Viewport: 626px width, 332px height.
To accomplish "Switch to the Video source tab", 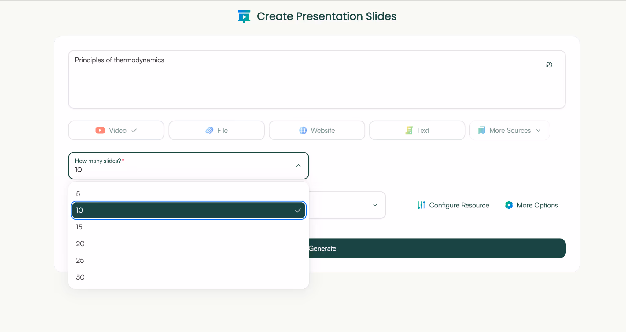I will pyautogui.click(x=116, y=130).
